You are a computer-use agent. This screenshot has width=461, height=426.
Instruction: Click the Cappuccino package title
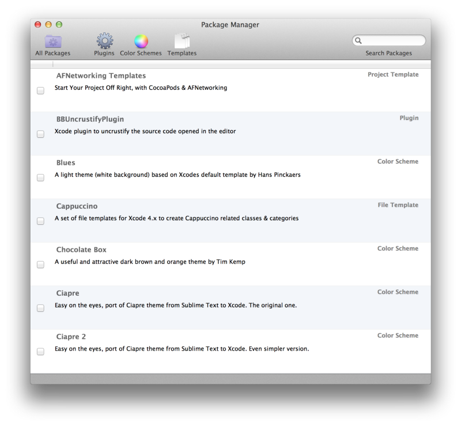pyautogui.click(x=77, y=206)
